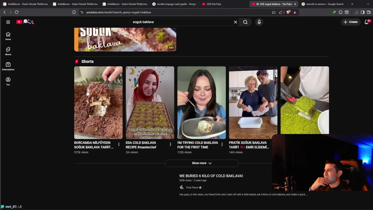The width and height of the screenshot is (373, 210).
Task: Open BORCAMDA MİLFÖYDEN SOĞUK BAKLAVA title
Action: 94,145
